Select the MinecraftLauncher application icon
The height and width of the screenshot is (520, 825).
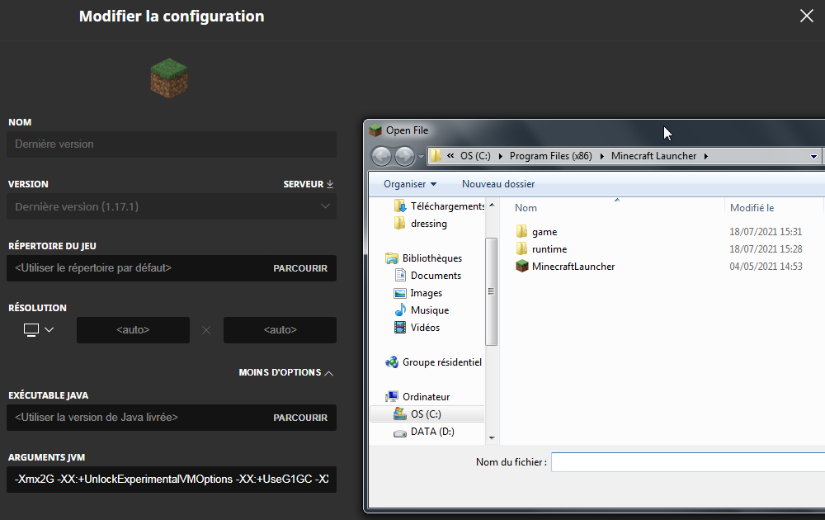tap(521, 267)
